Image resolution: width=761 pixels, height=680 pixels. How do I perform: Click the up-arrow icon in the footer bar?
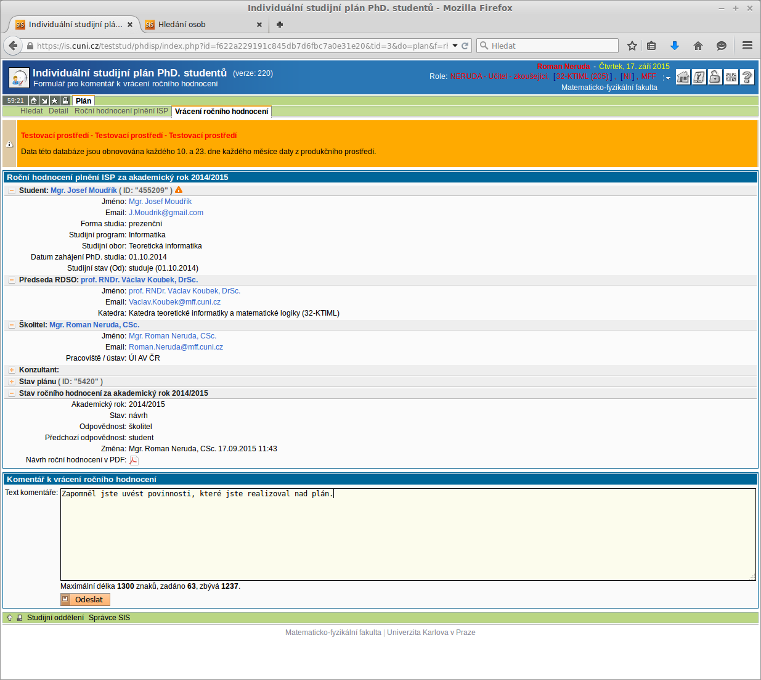[x=10, y=618]
